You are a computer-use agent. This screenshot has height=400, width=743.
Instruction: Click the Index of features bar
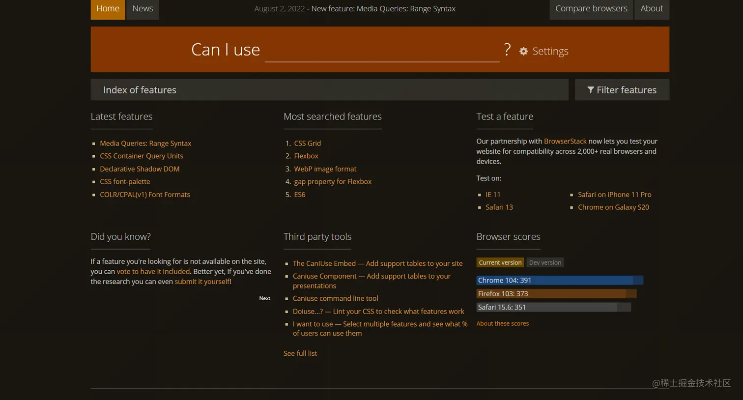[x=329, y=90]
